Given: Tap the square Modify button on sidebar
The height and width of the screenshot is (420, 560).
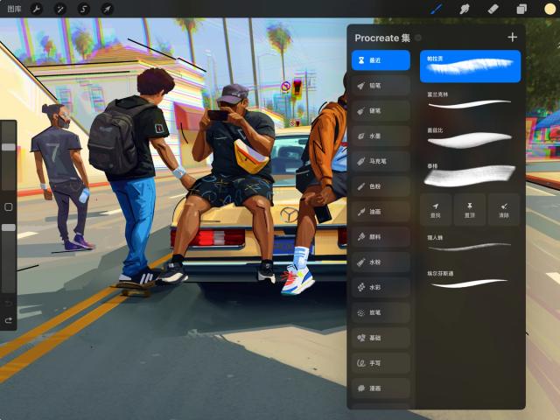Looking at the screenshot, I should 9,207.
